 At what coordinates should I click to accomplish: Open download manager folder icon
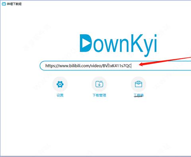[x=99, y=84]
